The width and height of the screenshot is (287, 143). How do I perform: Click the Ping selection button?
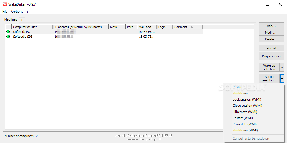pyautogui.click(x=271, y=56)
